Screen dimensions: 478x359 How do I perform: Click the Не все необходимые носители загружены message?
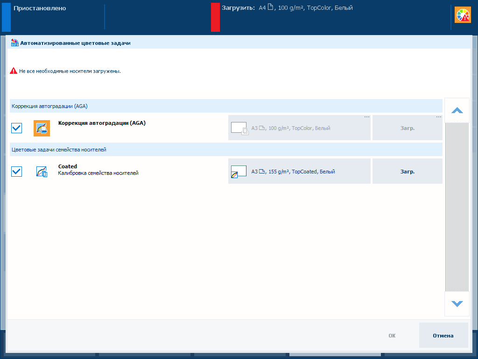point(70,71)
